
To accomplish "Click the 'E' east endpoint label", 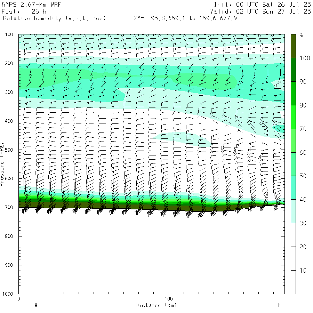I will 280,305.
